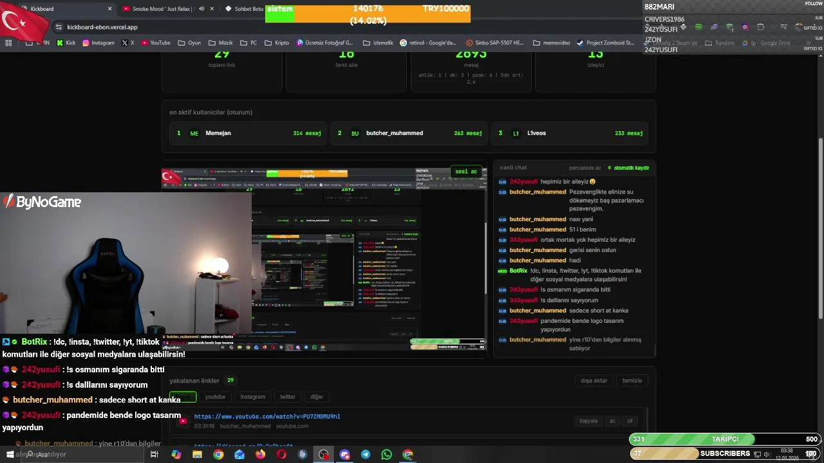The image size is (824, 463).
Task: Click 'pencerede ac' to pop out chat
Action: click(585, 168)
